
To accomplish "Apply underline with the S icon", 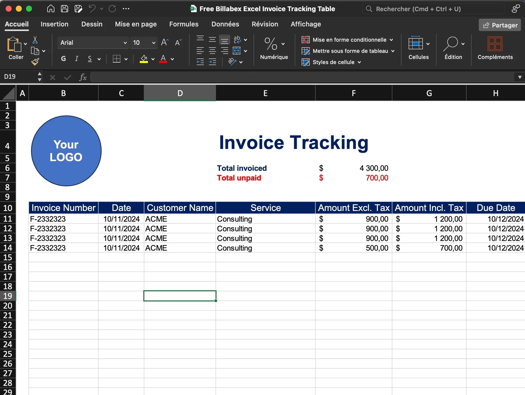I will tap(90, 59).
